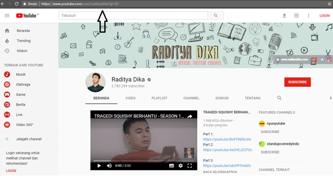Screen dimensions: 333x176
Task: Open the hamburger guide menu
Action: pos(7,16)
